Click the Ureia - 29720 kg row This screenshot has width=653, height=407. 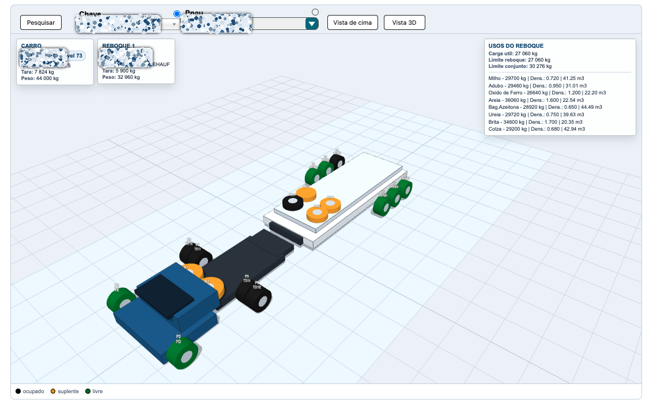click(x=537, y=115)
